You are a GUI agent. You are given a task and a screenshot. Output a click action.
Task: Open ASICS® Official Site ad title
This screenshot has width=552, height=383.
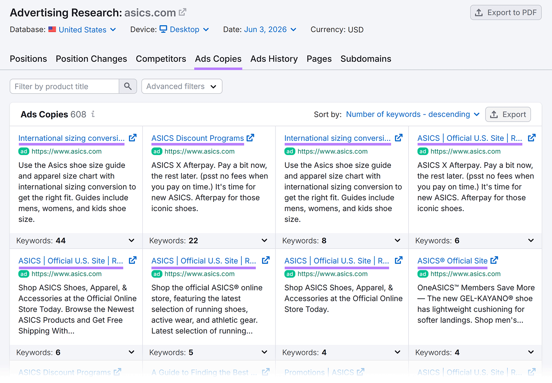tap(452, 261)
